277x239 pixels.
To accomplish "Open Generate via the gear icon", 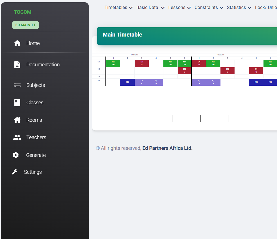I will click(x=15, y=155).
